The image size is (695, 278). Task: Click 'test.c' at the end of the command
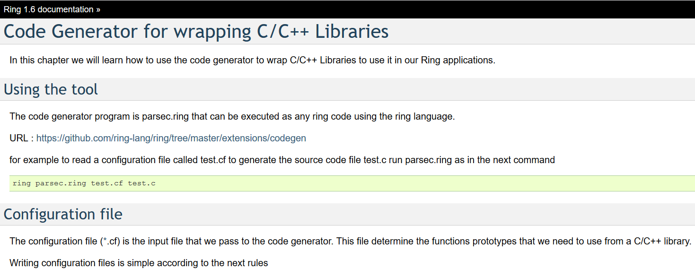[x=142, y=183]
